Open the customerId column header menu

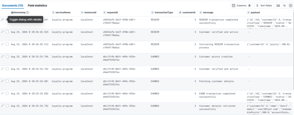[187, 13]
